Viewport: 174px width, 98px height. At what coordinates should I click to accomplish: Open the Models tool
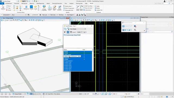point(32,8)
